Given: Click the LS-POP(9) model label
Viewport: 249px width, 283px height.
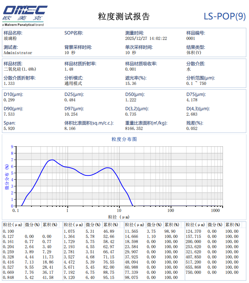Looking at the screenshot, I should click(224, 16).
